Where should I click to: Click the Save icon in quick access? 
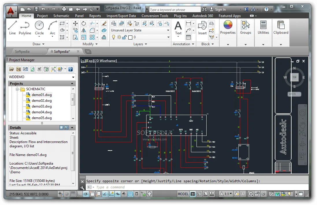point(36,9)
